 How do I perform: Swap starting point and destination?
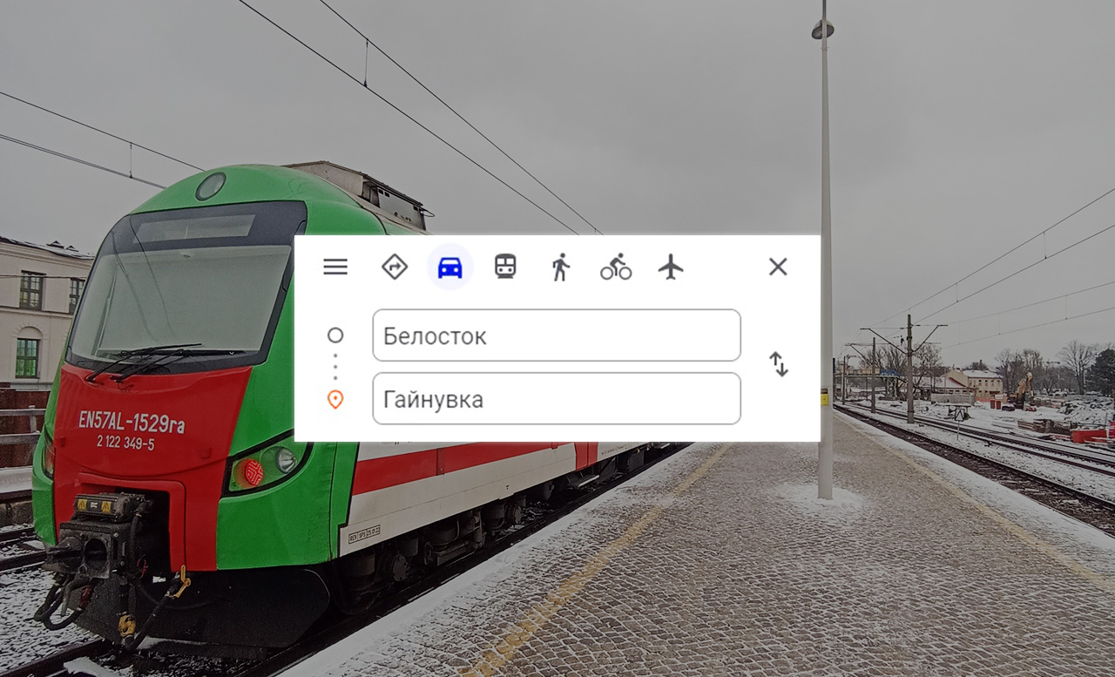(779, 364)
